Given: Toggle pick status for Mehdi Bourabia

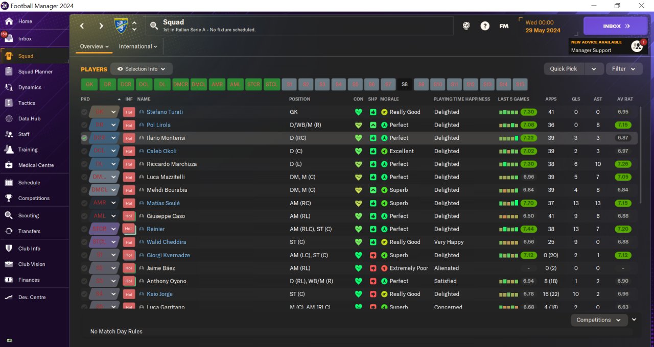Looking at the screenshot, I should [84, 190].
